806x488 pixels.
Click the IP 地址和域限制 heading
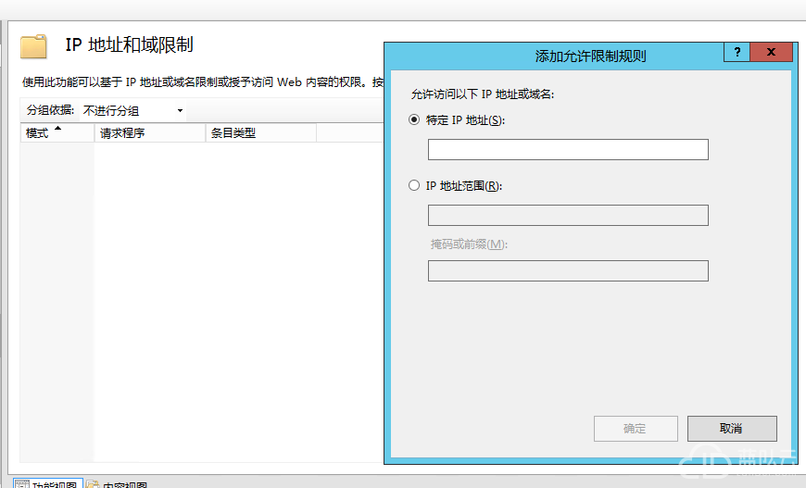pyautogui.click(x=129, y=44)
